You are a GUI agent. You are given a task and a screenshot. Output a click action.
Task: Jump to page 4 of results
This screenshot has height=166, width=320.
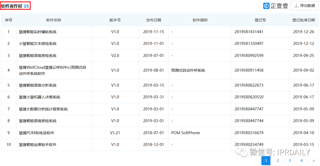302,161
